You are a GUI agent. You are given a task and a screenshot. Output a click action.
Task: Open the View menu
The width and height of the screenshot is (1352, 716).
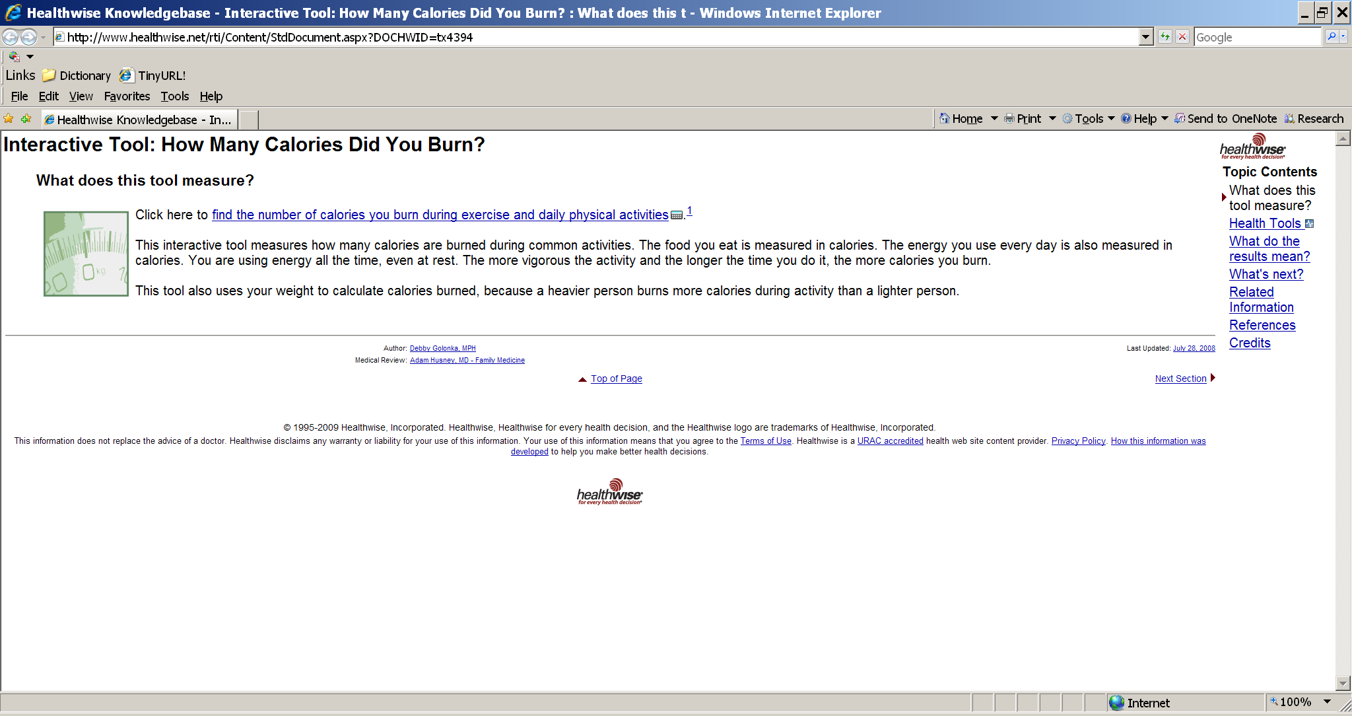pyautogui.click(x=81, y=96)
